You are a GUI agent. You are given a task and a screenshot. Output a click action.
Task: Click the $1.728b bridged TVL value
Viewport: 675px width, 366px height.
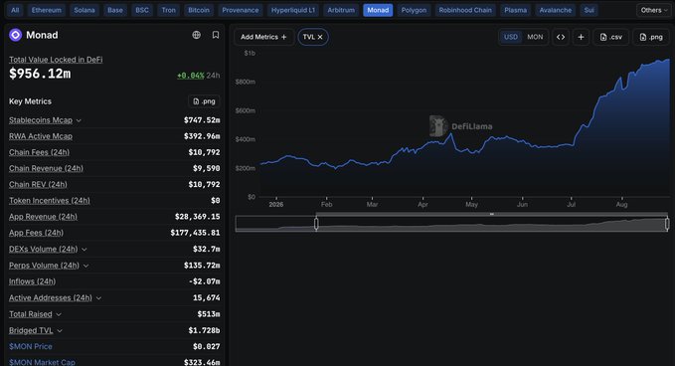pyautogui.click(x=204, y=330)
